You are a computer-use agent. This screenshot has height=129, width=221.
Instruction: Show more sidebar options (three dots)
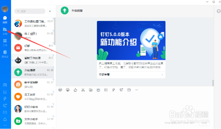pyautogui.click(x=5, y=125)
